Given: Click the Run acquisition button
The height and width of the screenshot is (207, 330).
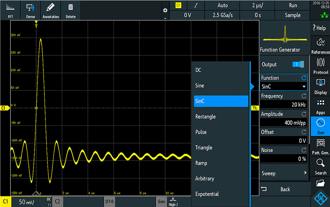Looking at the screenshot, I should [x=293, y=5].
